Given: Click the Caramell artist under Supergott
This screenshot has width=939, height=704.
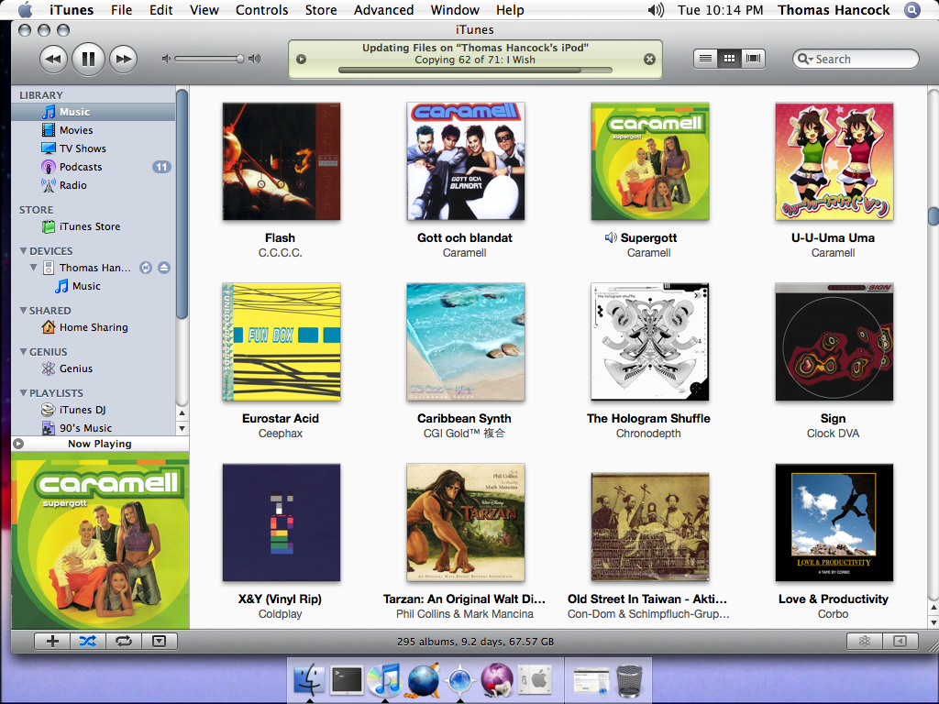Looking at the screenshot, I should click(x=648, y=253).
